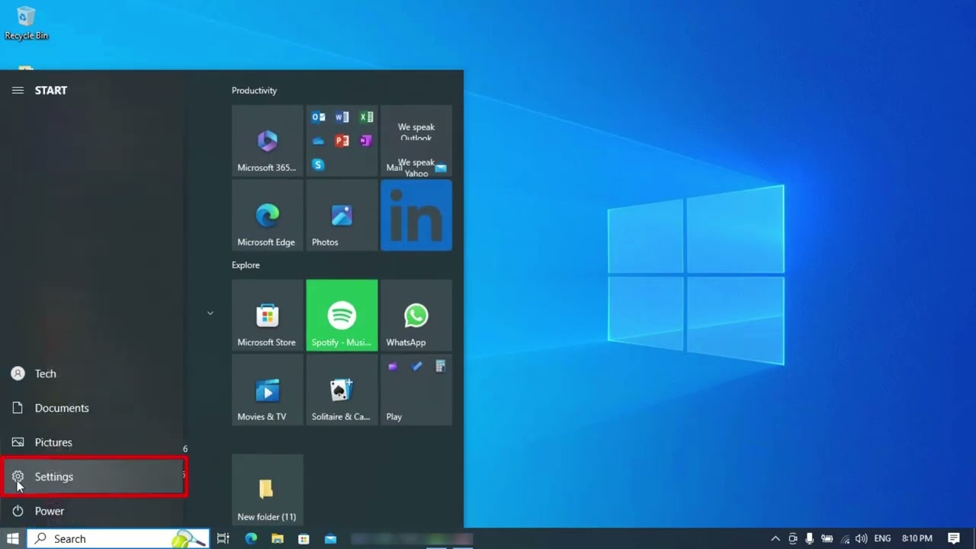976x549 pixels.
Task: Launch Edge from the taskbar
Action: 251,538
